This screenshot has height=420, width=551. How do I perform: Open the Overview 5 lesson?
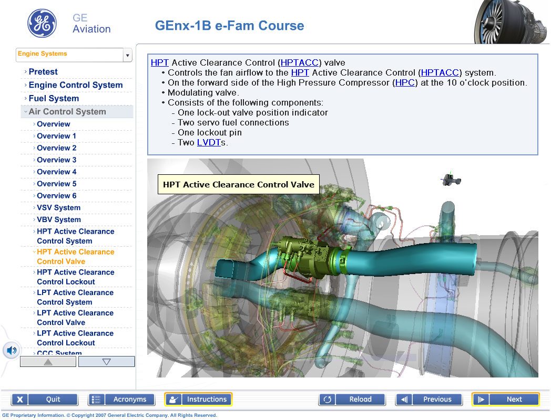coord(57,184)
